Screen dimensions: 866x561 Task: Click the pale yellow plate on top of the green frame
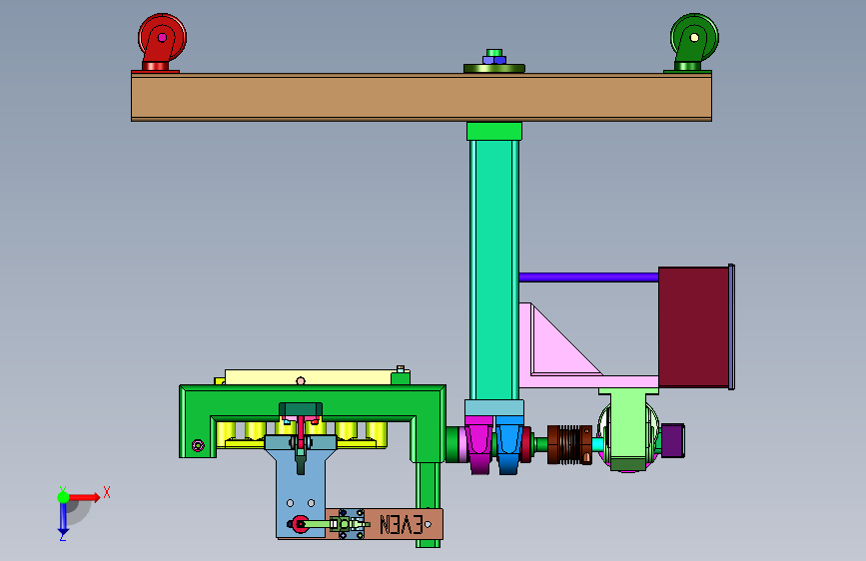coord(308,377)
